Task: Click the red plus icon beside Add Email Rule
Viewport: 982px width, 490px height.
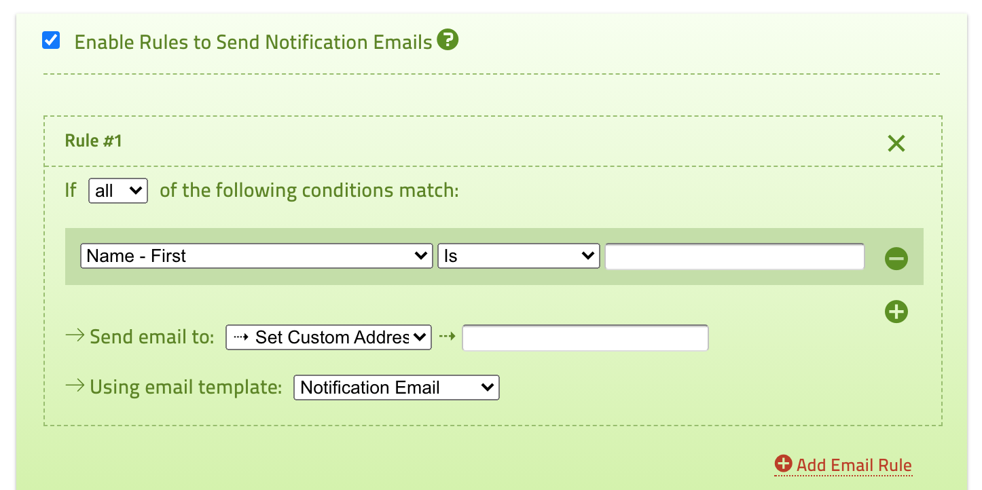Action: click(x=783, y=464)
